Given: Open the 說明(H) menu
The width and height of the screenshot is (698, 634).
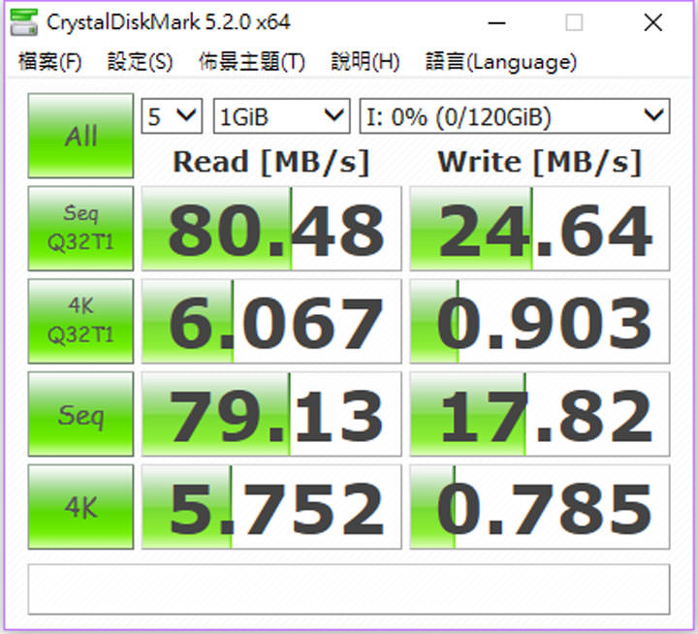Looking at the screenshot, I should tap(365, 62).
